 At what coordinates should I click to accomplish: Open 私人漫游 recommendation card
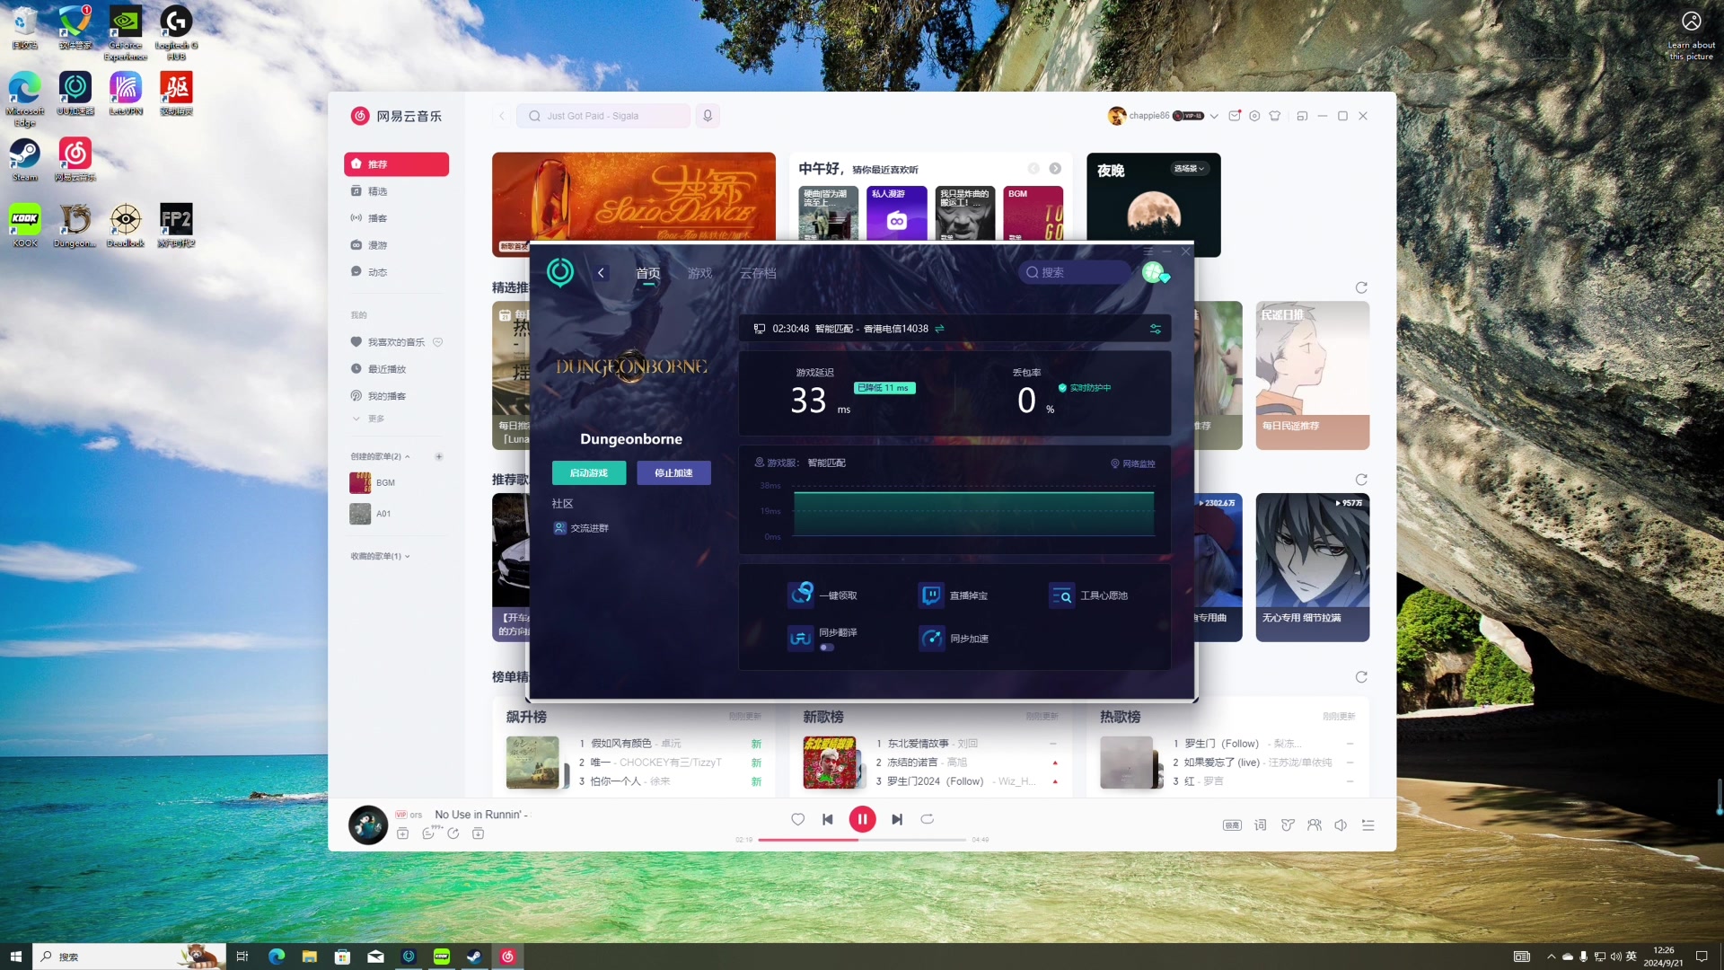pos(896,213)
